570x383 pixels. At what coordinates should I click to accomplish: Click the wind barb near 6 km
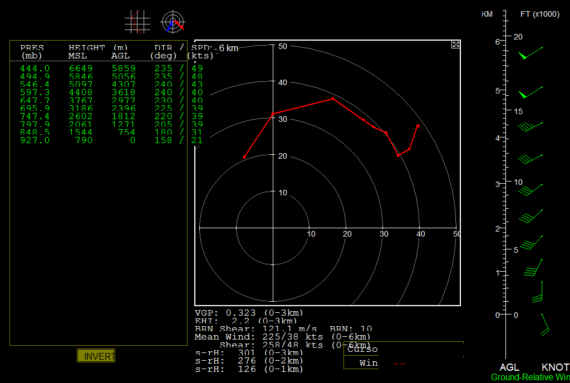tap(530, 53)
